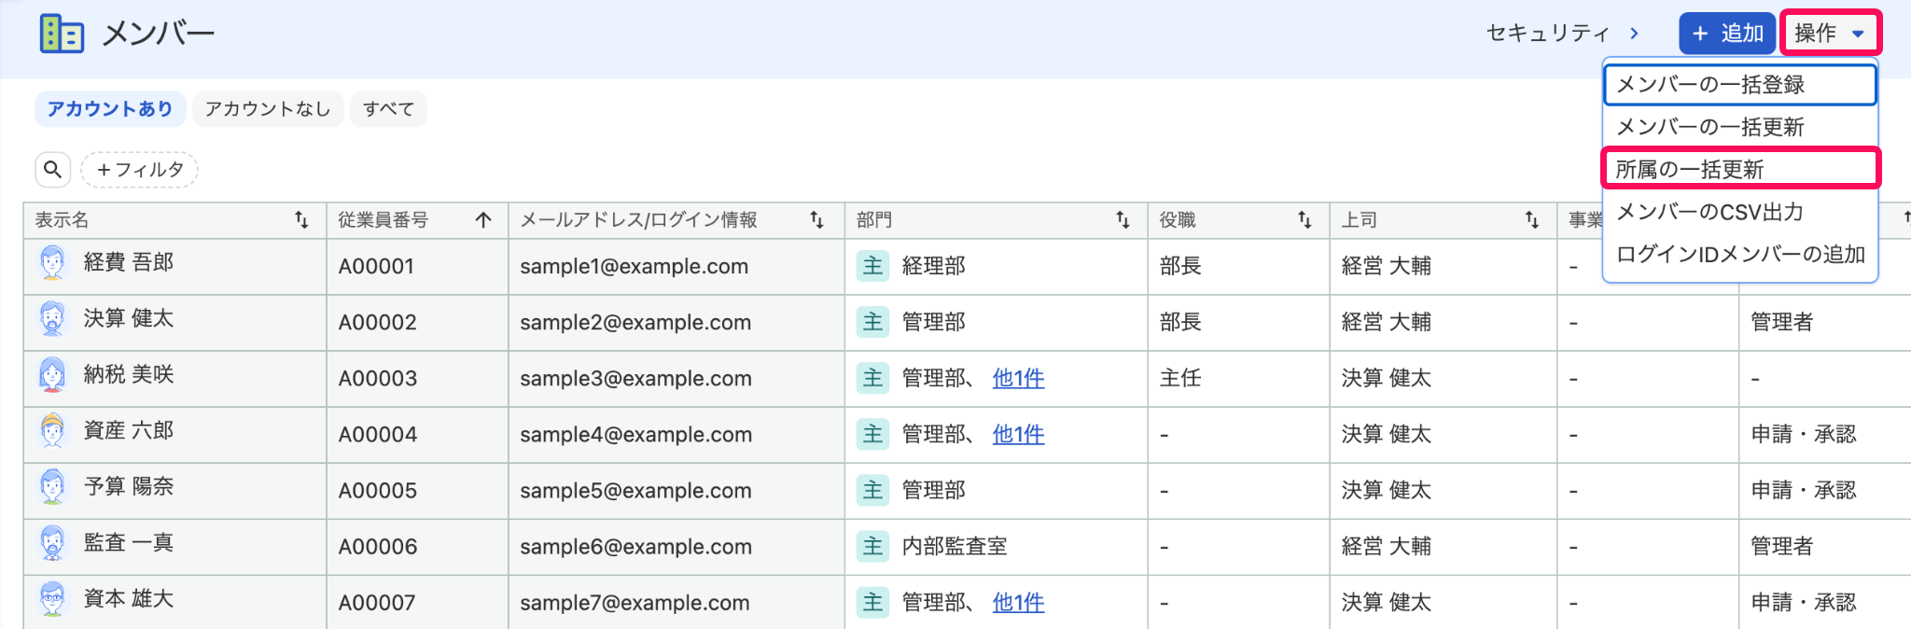Open the 操作 dropdown menu
This screenshot has height=629, width=1911.
tap(1830, 34)
